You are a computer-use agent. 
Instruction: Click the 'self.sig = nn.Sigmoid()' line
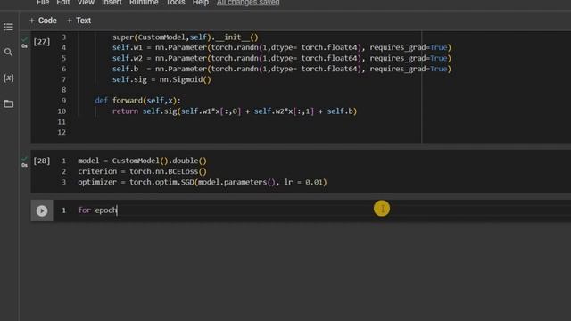[x=161, y=79]
